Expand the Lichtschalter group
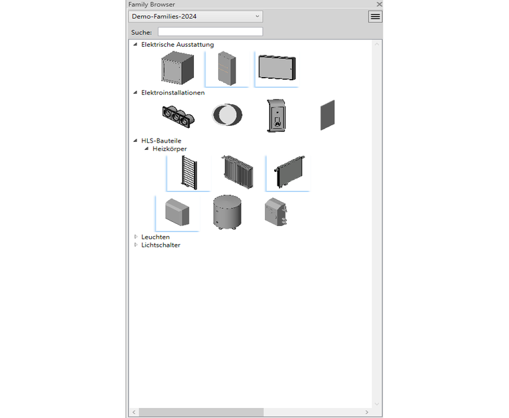Image resolution: width=509 pixels, height=418 pixels. pyautogui.click(x=136, y=245)
